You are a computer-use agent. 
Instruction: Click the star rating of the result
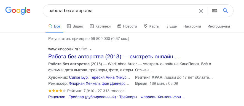(57, 91)
